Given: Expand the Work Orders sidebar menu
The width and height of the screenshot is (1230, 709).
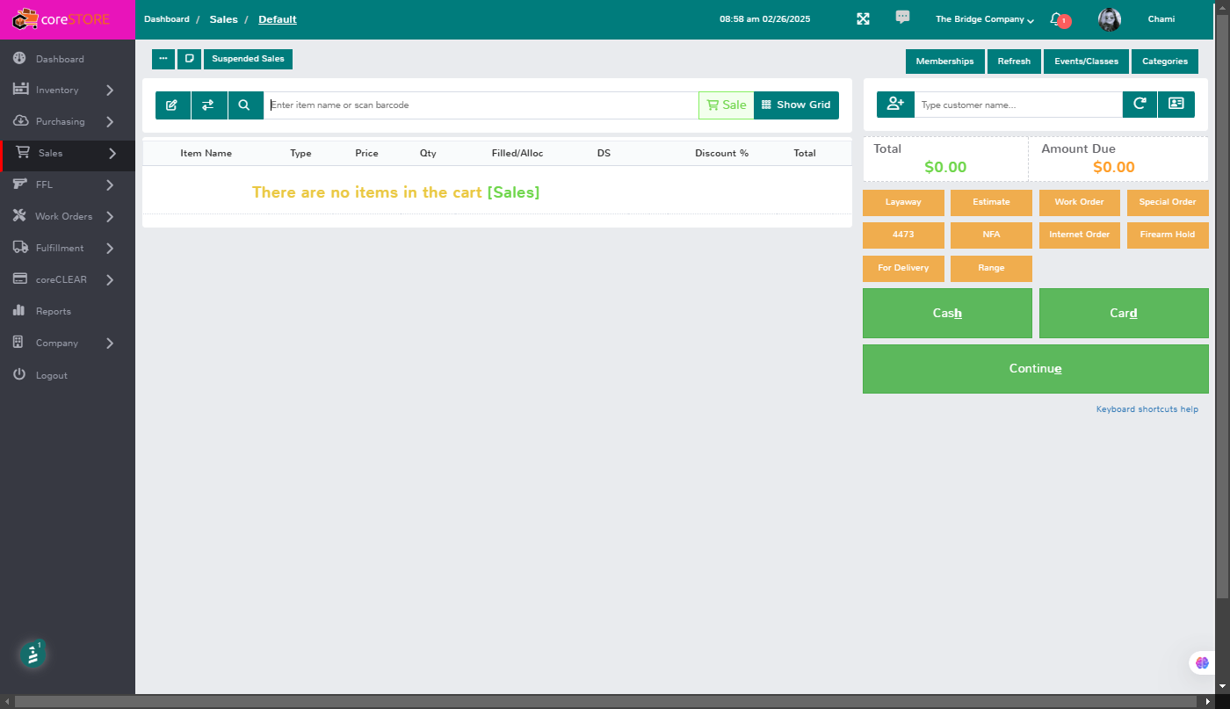Looking at the screenshot, I should [x=68, y=216].
